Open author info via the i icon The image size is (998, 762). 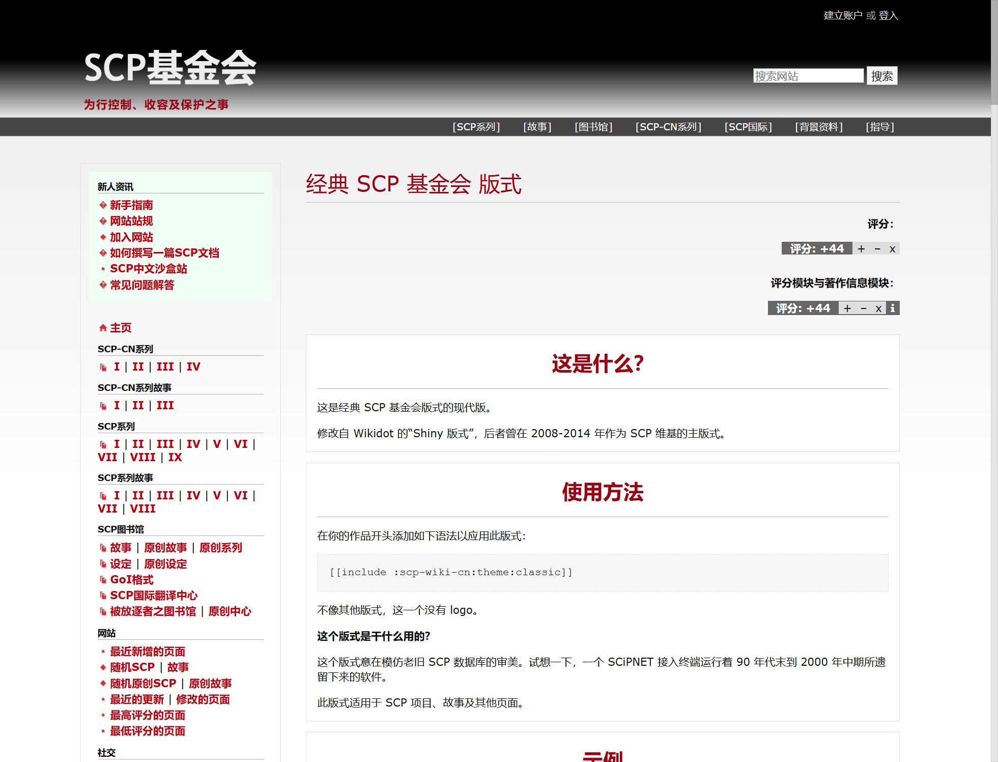[893, 308]
